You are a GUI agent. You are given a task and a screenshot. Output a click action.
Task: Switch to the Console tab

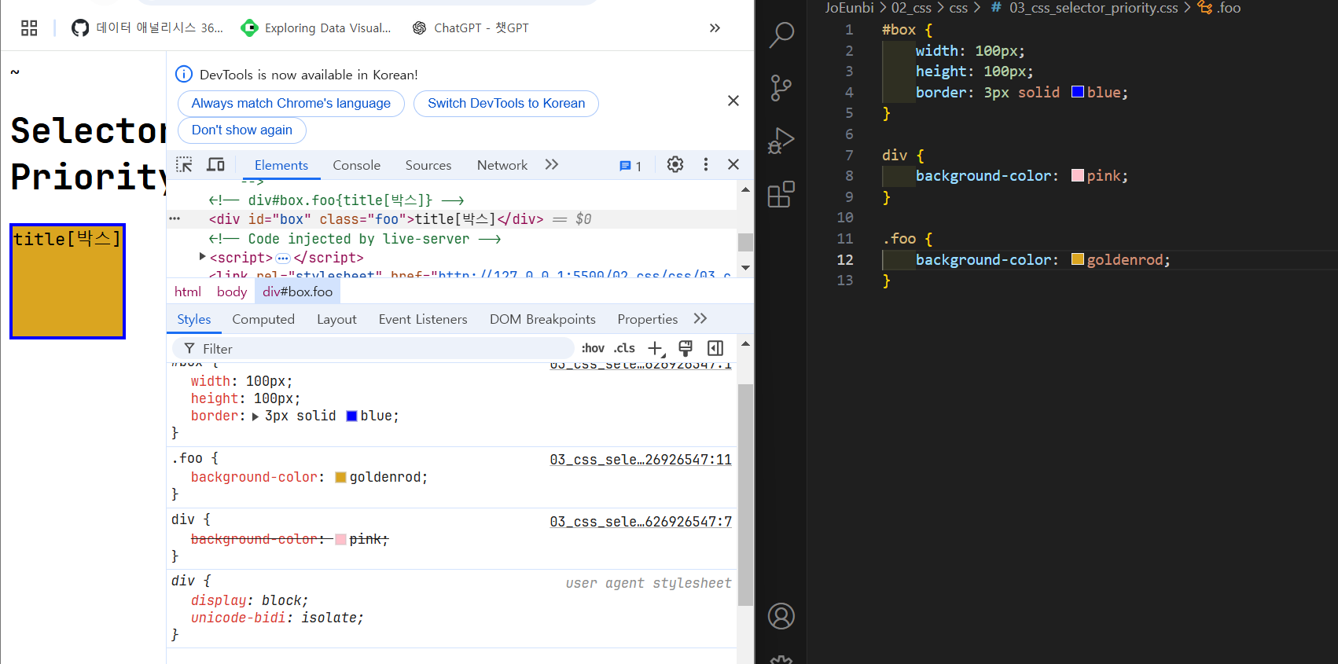click(x=356, y=165)
